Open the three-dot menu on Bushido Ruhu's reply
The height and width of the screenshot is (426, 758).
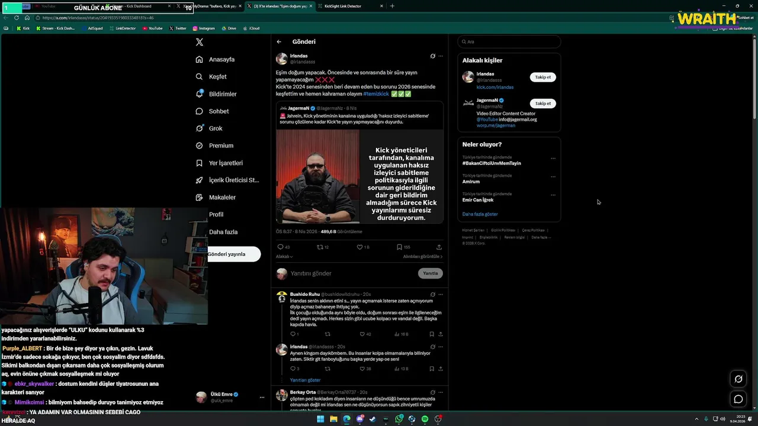click(441, 294)
